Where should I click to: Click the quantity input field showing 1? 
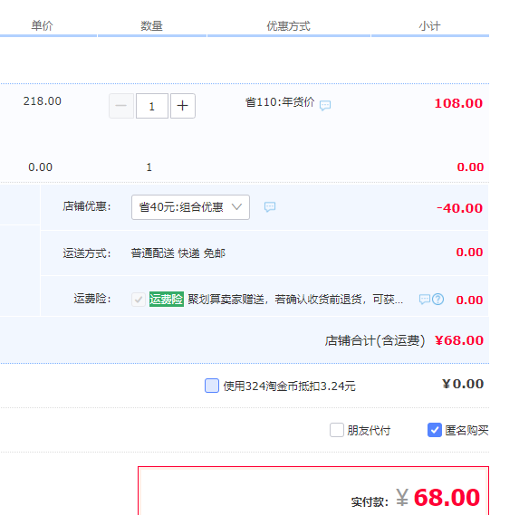click(x=152, y=106)
